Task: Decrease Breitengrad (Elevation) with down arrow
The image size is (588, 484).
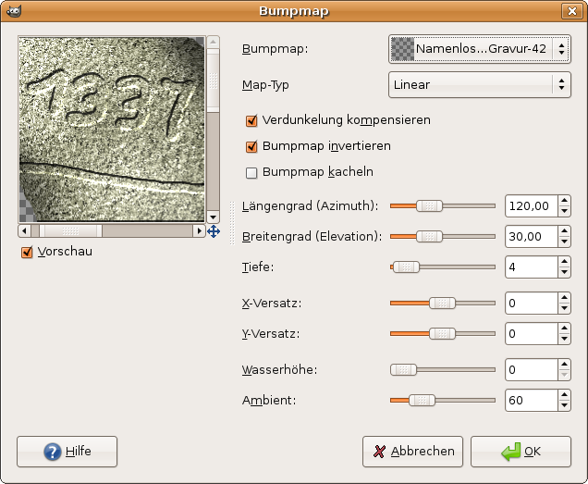Action: (564, 242)
